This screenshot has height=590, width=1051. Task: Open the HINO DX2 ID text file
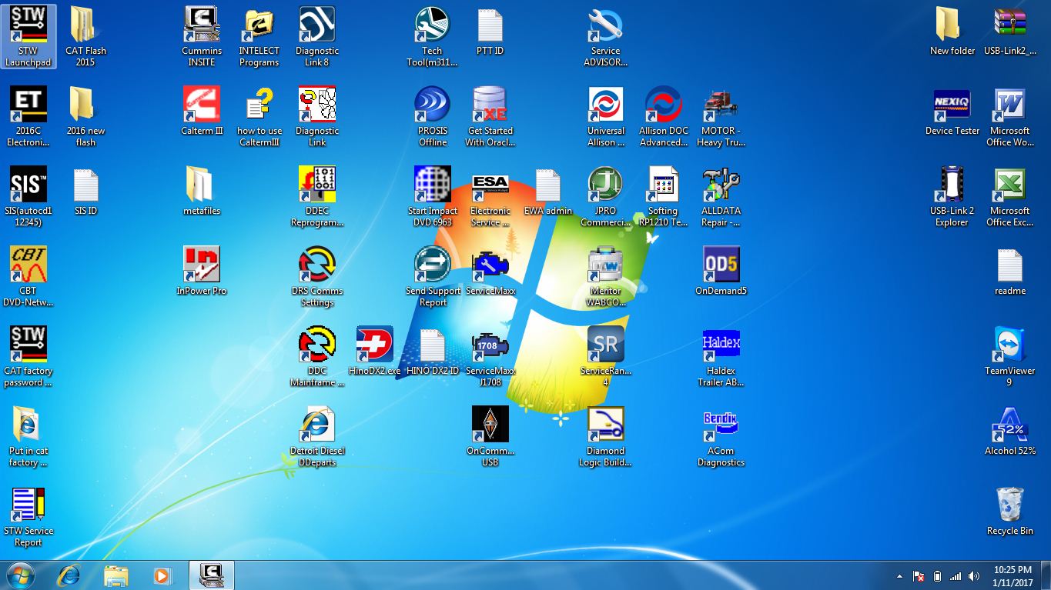click(433, 351)
